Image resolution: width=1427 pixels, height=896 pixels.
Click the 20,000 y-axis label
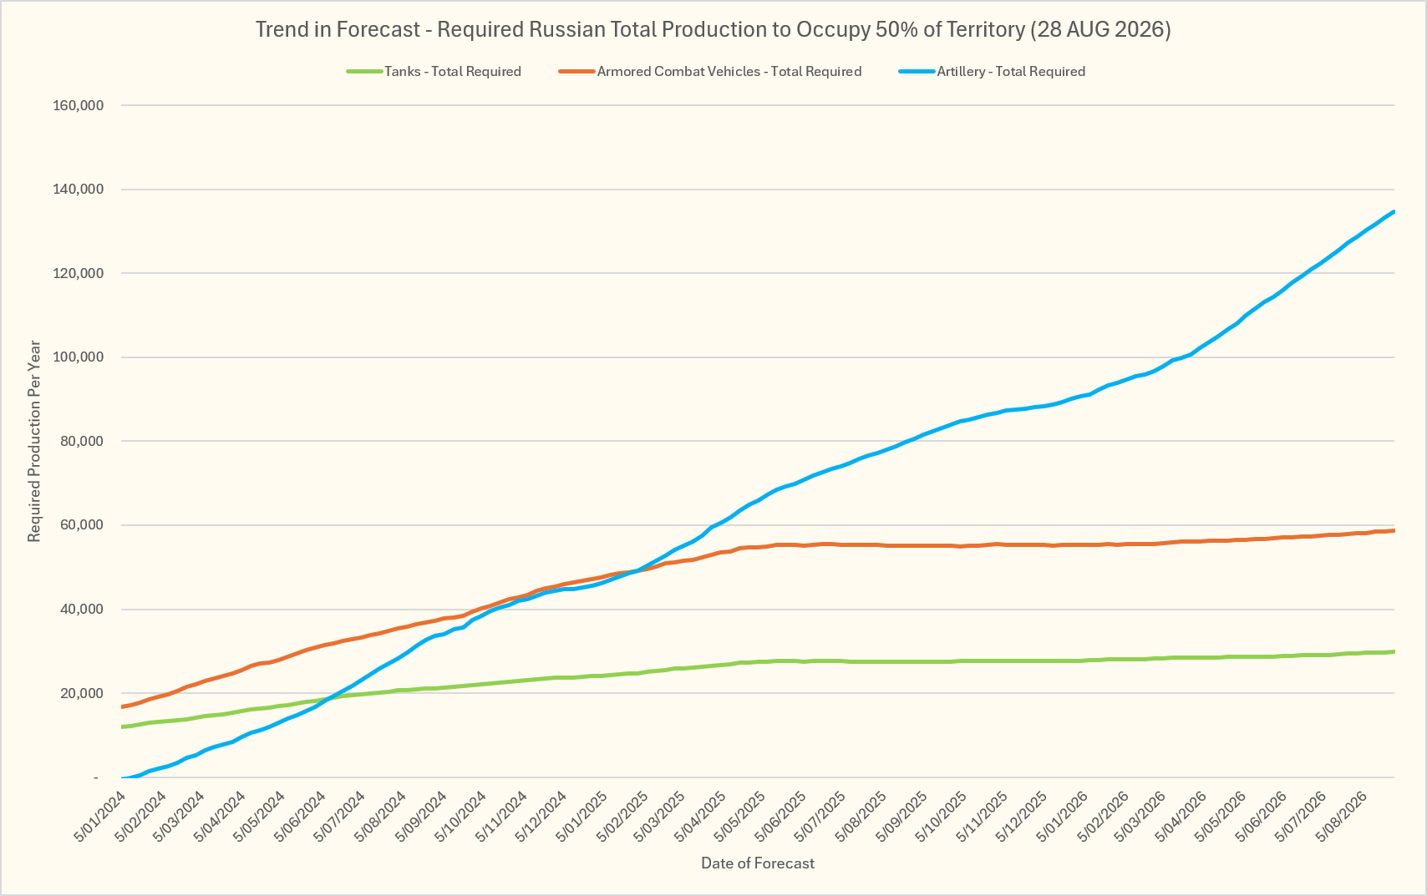(x=81, y=693)
